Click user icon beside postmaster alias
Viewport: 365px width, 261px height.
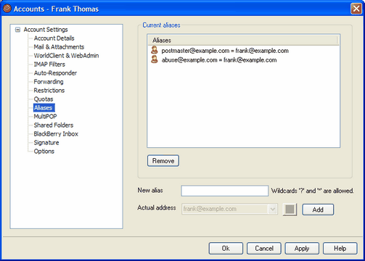coord(155,50)
